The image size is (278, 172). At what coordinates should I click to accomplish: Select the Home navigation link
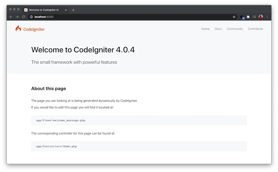click(x=205, y=29)
